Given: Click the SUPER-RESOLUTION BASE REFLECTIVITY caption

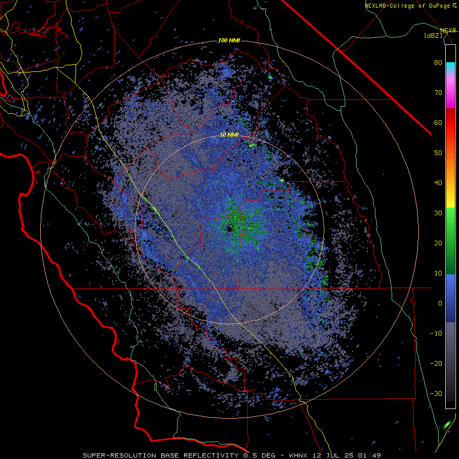Looking at the screenshot, I should tap(161, 455).
